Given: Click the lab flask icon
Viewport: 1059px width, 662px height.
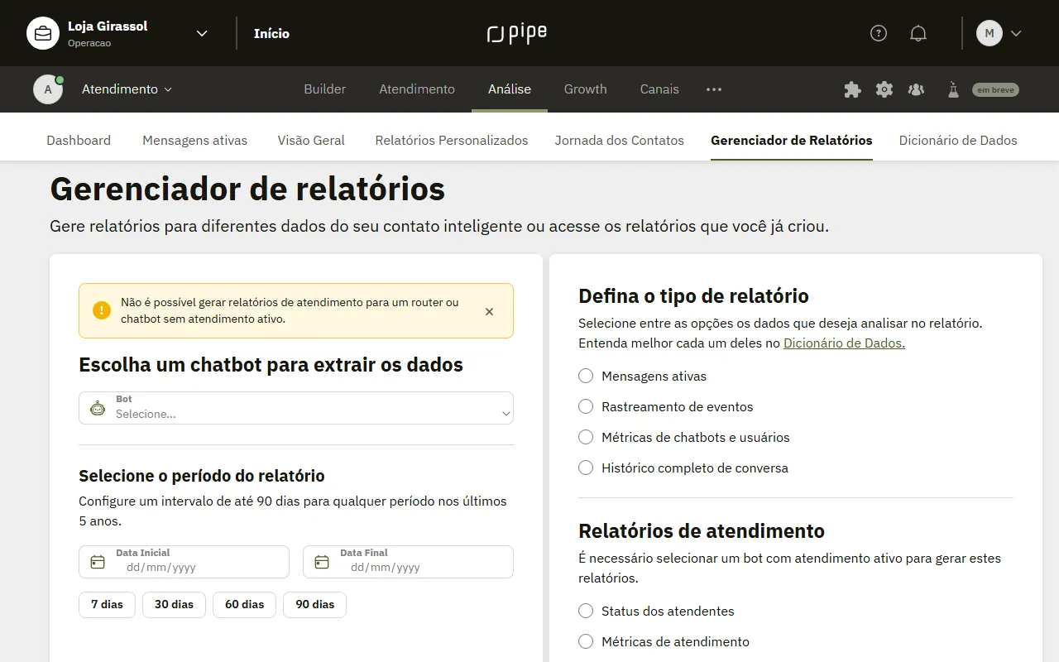Looking at the screenshot, I should (953, 89).
